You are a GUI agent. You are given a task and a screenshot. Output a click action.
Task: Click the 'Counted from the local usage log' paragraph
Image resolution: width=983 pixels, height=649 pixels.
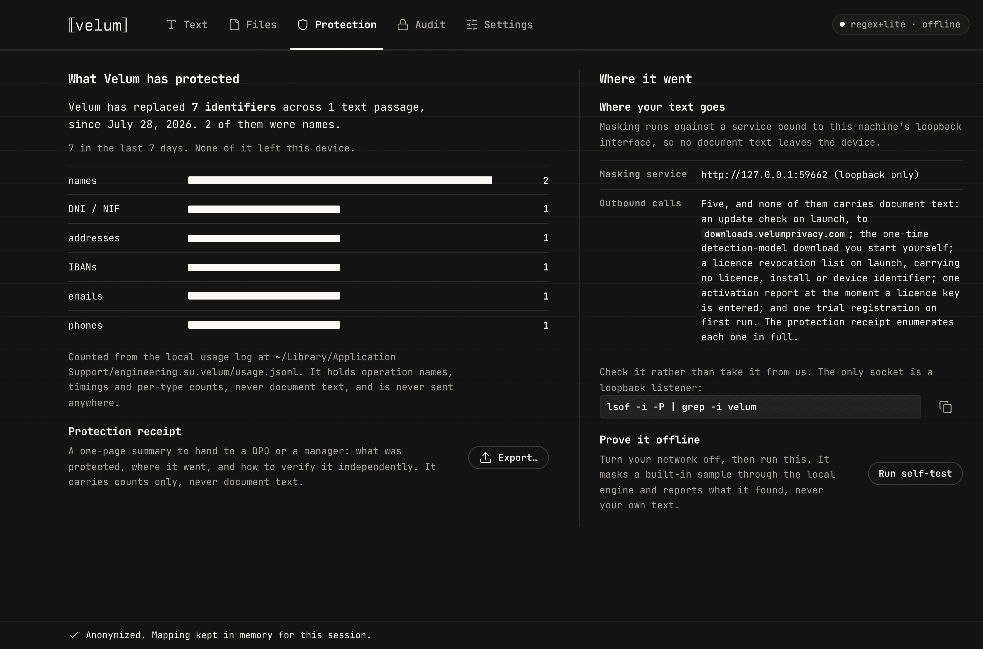[x=261, y=380]
